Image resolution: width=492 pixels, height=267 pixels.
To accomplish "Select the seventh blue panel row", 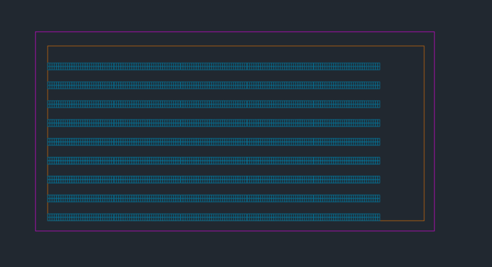I will click(x=213, y=179).
